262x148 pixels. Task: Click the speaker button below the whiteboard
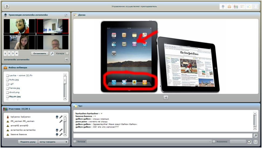click(x=166, y=97)
